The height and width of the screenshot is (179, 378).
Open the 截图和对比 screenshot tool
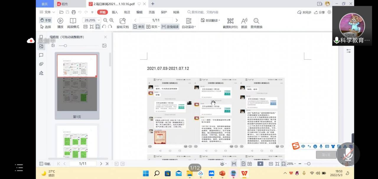[230, 21]
